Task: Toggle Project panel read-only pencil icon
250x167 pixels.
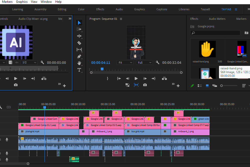Action: tap(192, 86)
